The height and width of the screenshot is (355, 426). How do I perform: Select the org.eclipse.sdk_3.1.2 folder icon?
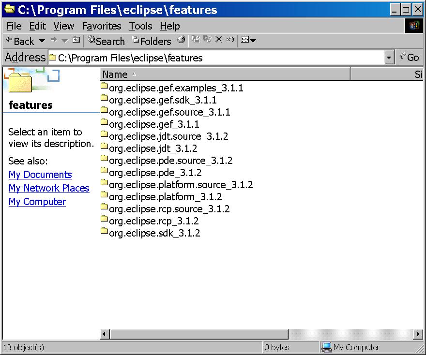tap(104, 232)
